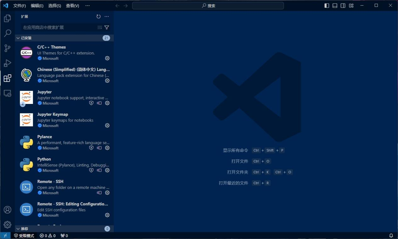Image resolution: width=398 pixels, height=239 pixels.
Task: Open the extension filter funnel
Action: click(x=107, y=27)
